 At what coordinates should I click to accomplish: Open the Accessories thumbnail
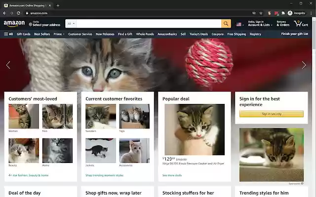point(134,151)
